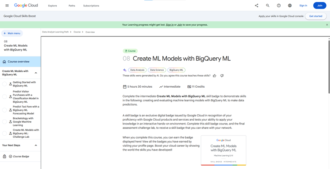
Task: Open help via question mark icon
Action: click(278, 6)
